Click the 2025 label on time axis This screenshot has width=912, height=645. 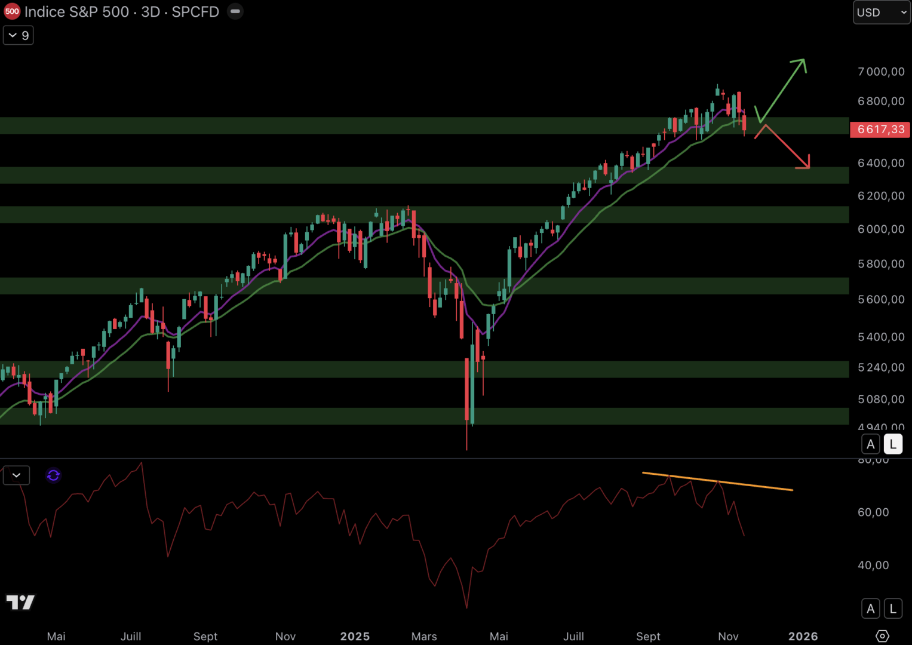[x=355, y=637]
